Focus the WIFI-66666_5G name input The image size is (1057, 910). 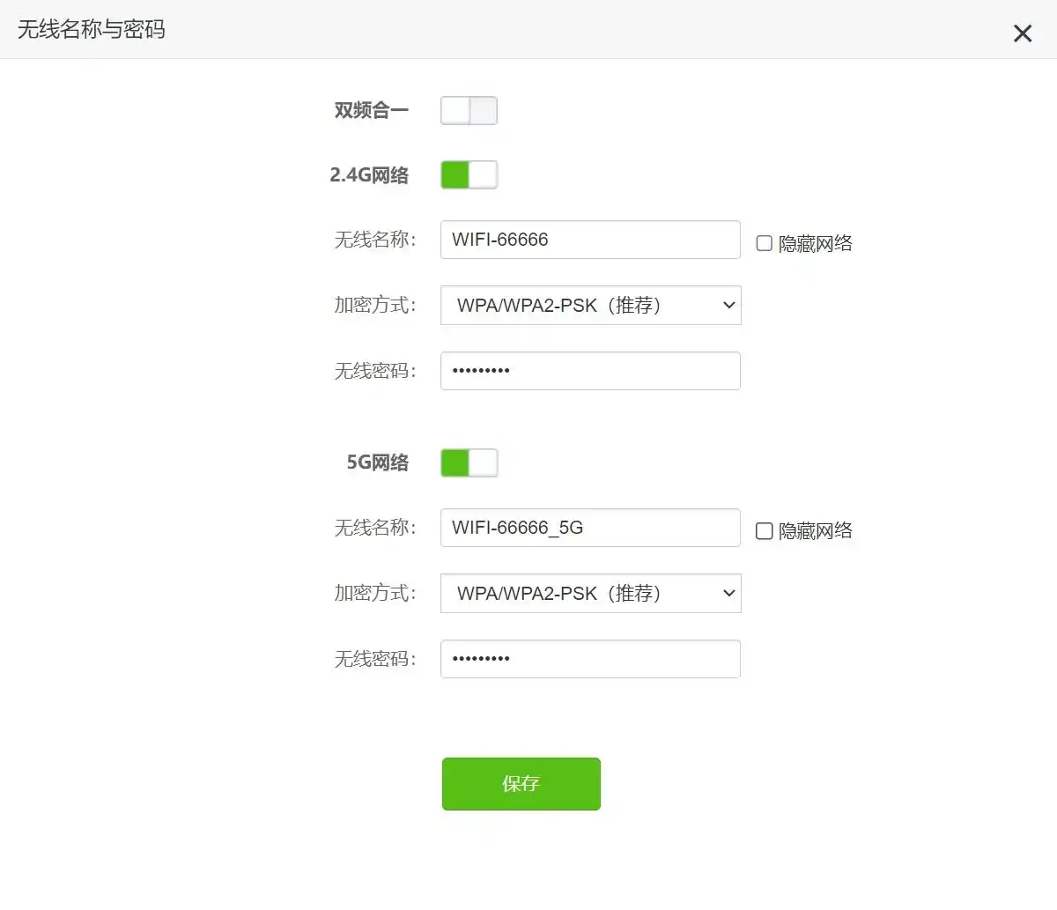590,528
